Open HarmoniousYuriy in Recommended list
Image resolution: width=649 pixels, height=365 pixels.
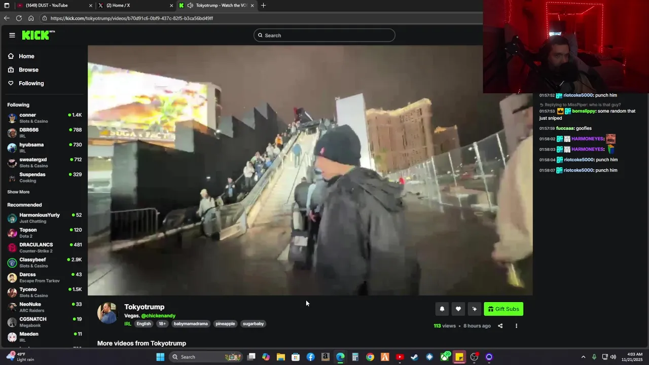(x=45, y=218)
